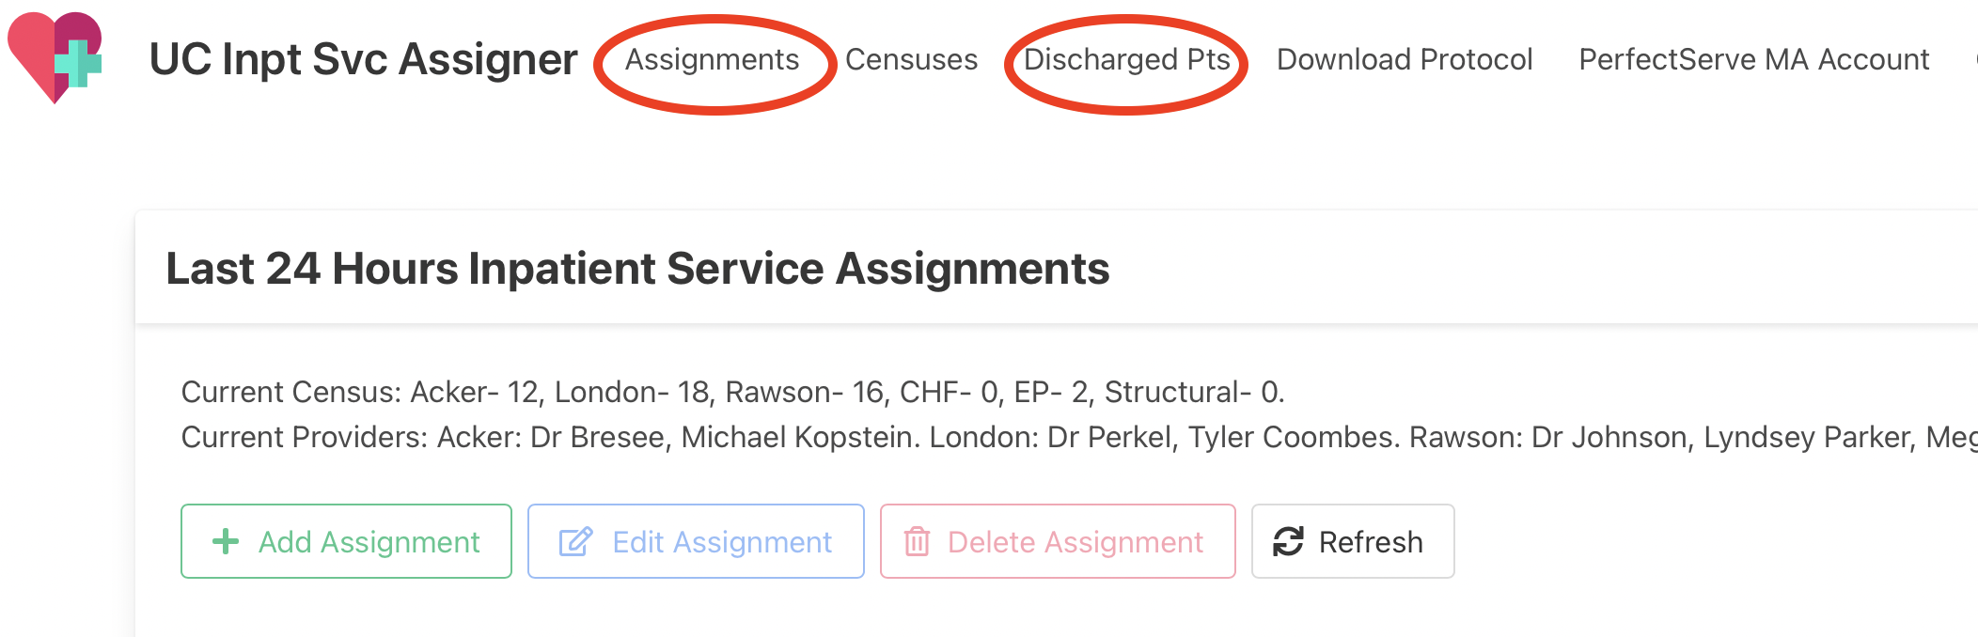Click the trash can icon on Delete Assignment
Screen dimensions: 1978x637
917,541
